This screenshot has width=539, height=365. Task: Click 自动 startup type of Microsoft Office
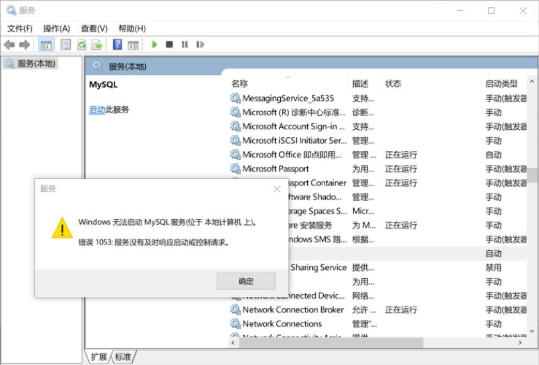pyautogui.click(x=493, y=155)
